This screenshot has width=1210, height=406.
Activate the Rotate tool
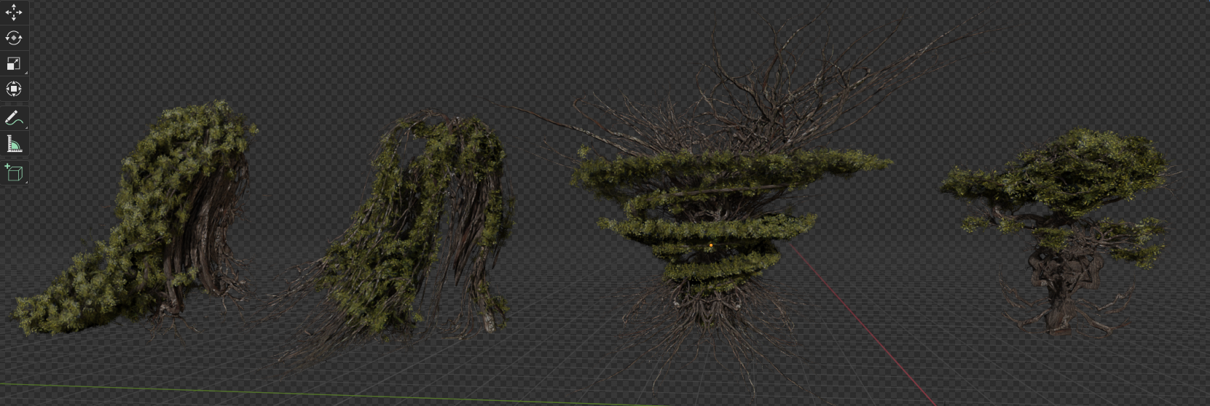[x=14, y=38]
